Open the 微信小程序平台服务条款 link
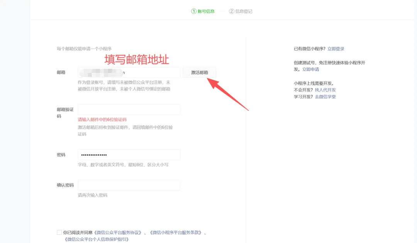 coord(176,232)
